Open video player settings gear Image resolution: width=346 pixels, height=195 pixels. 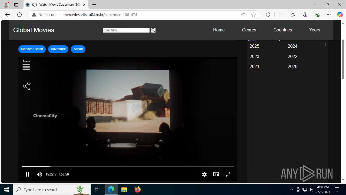pos(204,174)
